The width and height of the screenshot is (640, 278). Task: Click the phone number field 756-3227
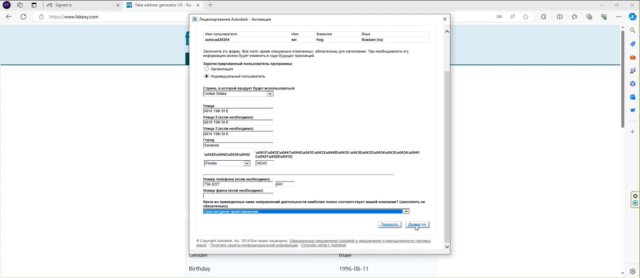pos(238,184)
